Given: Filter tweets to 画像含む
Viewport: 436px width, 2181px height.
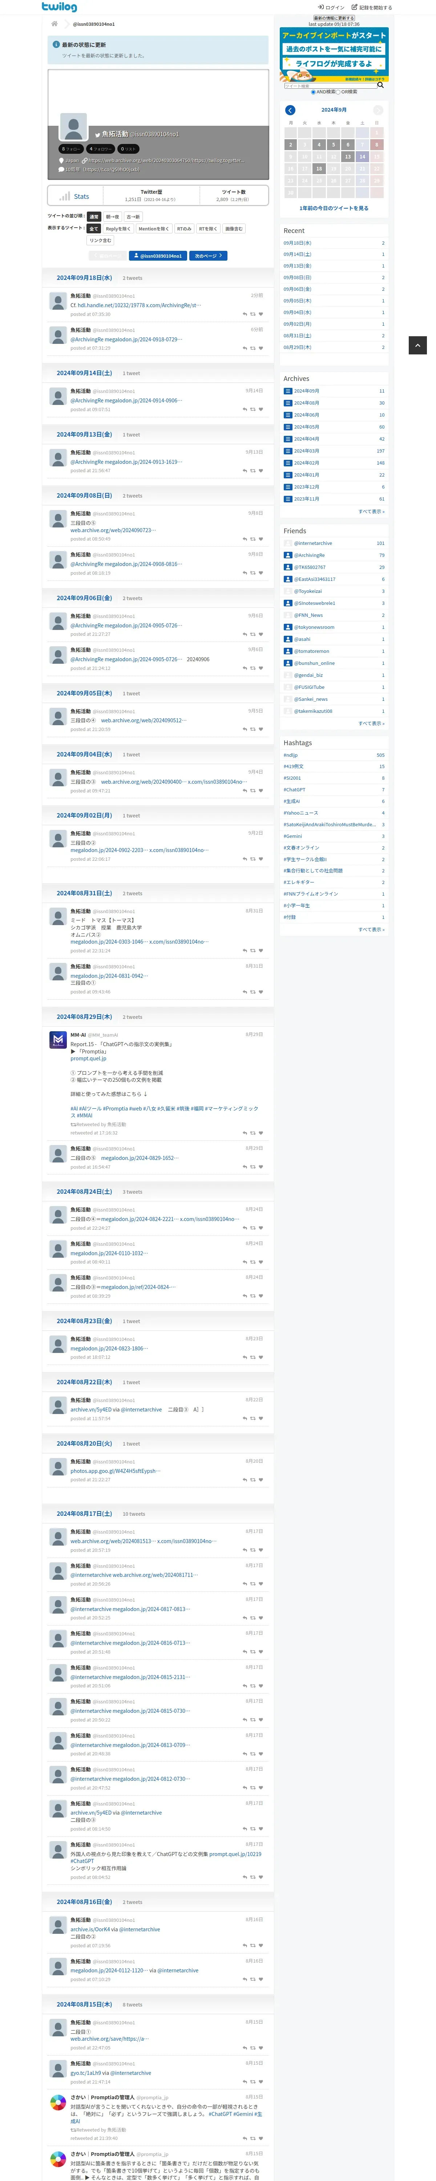Looking at the screenshot, I should click(234, 229).
